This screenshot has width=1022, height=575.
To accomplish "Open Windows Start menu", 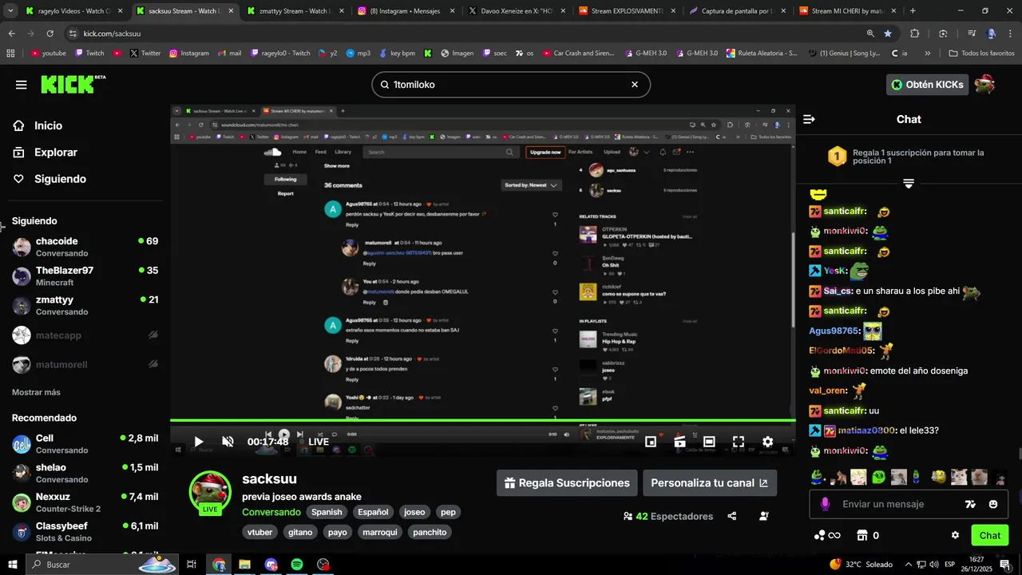I will pyautogui.click(x=13, y=565).
